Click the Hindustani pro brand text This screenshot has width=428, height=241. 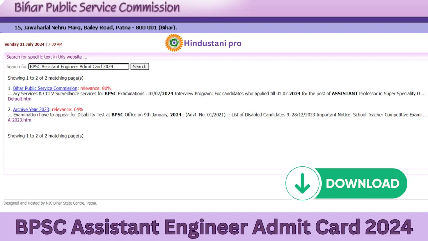[213, 43]
